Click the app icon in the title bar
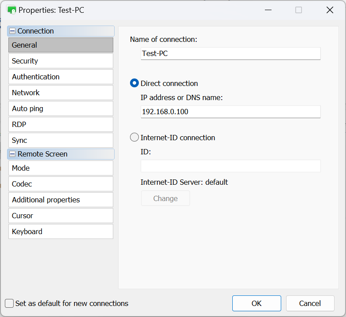346x317 pixels. (12, 10)
